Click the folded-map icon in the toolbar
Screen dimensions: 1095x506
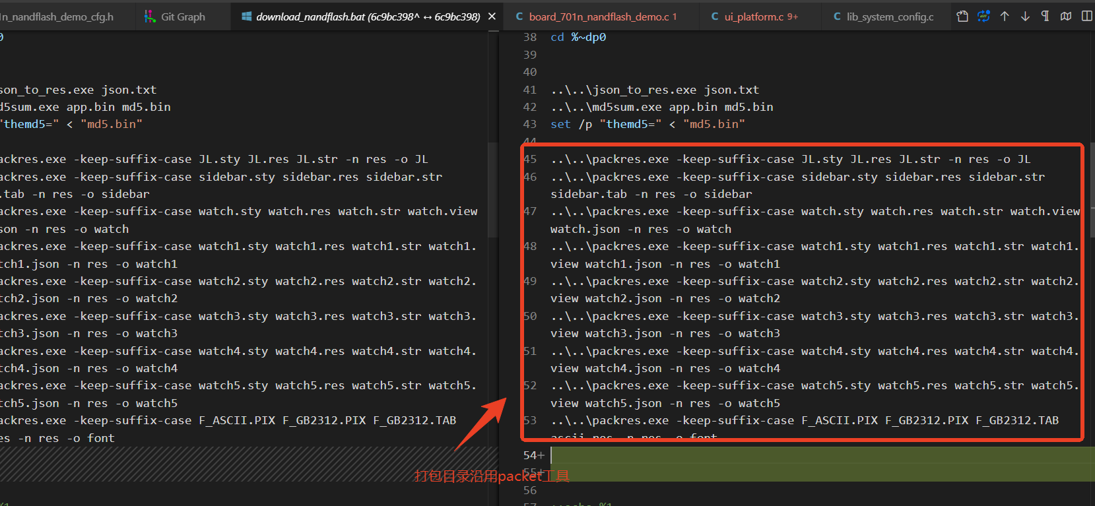pyautogui.click(x=1066, y=16)
